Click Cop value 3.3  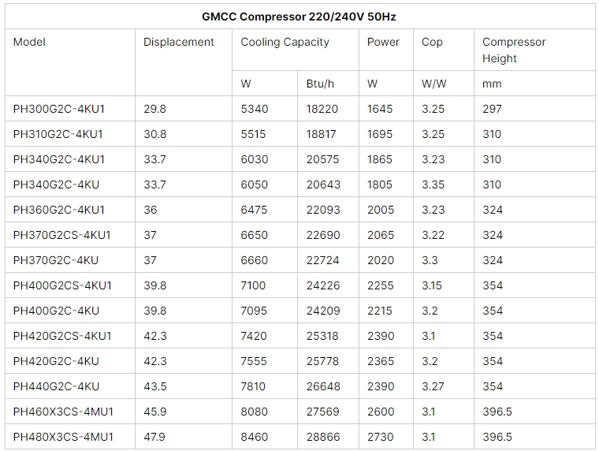pyautogui.click(x=430, y=260)
